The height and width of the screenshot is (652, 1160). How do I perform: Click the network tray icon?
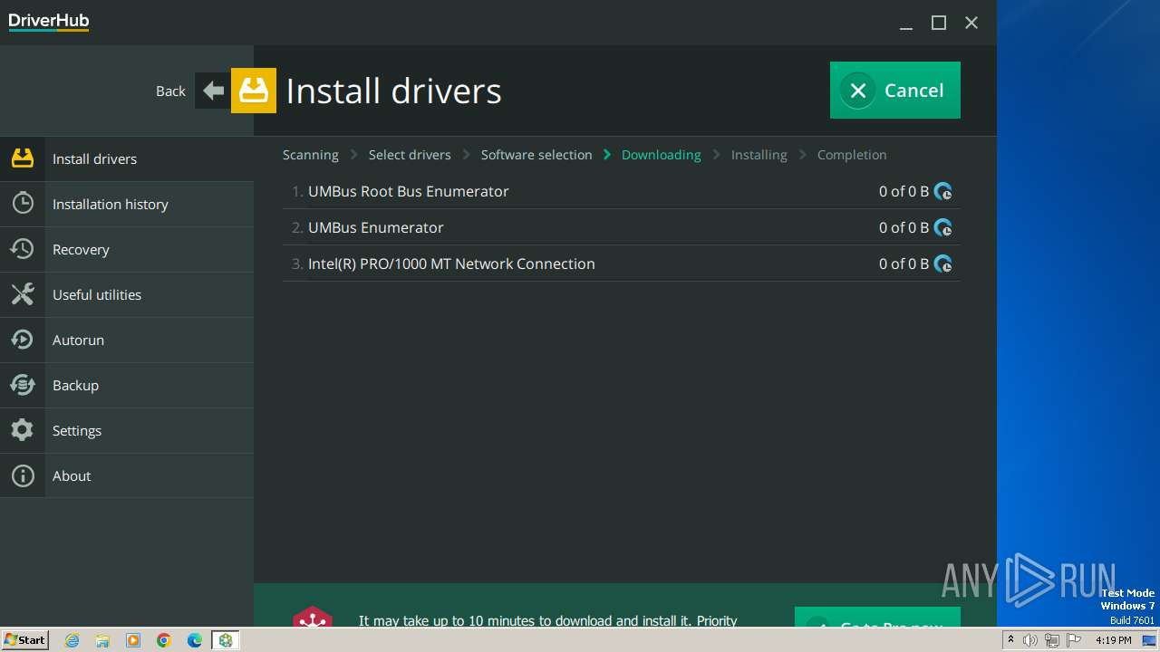tap(1052, 640)
